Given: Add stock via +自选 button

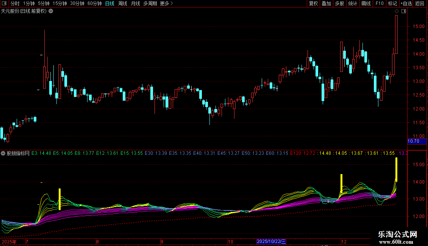Looking at the screenshot, I should point(406,3).
